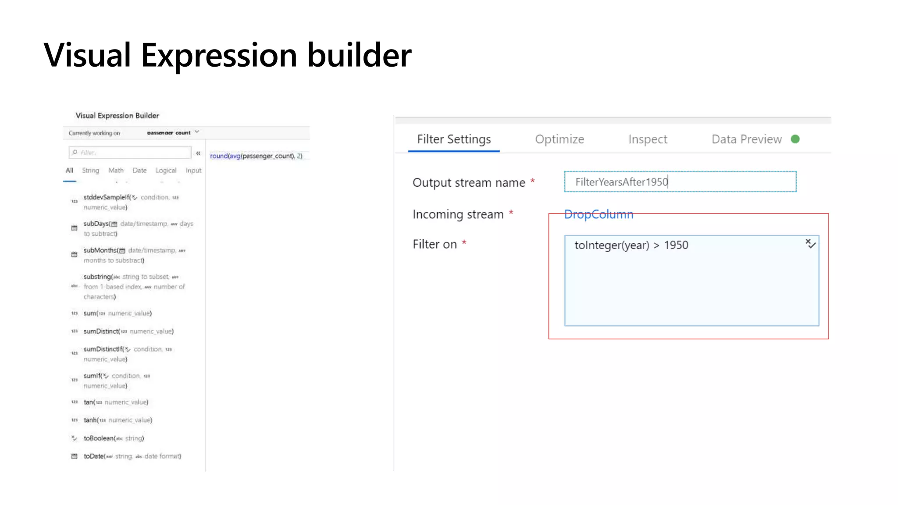Open the Optimize tab
The height and width of the screenshot is (505, 898).
coord(559,139)
